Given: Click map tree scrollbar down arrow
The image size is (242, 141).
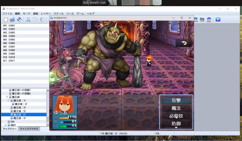Looking at the screenshot, I should (x=48, y=125).
